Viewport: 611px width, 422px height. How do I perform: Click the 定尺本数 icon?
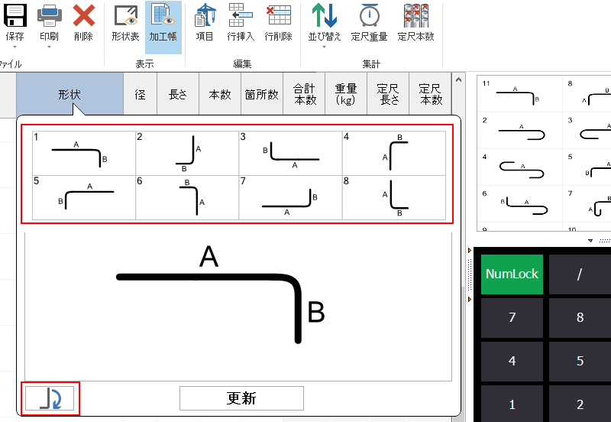tap(416, 23)
